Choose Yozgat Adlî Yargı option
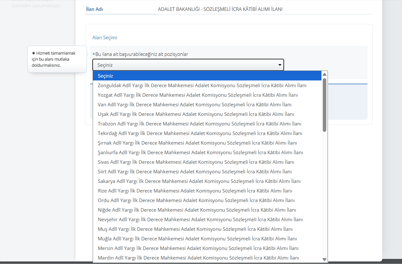Screen dimensions: 402x264 coord(207,95)
